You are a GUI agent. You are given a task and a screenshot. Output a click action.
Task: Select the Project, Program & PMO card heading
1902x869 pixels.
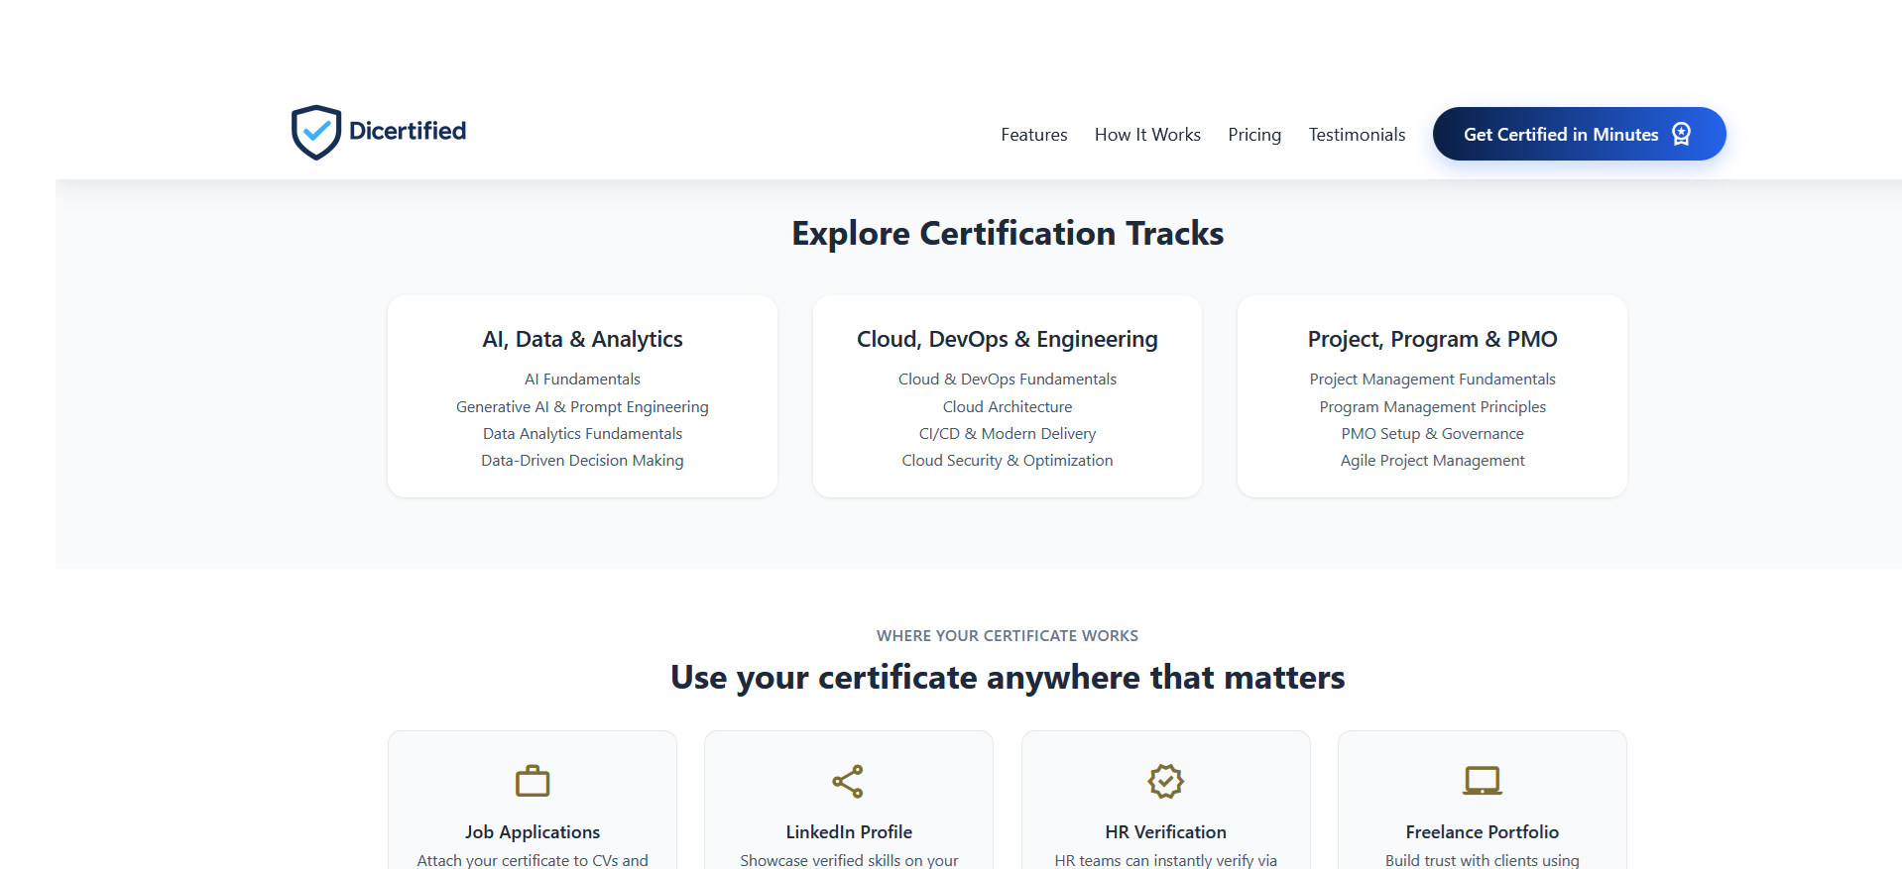click(x=1432, y=339)
